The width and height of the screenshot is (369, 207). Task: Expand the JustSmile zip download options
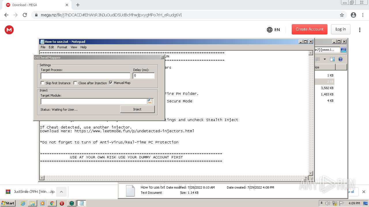(x=61, y=192)
